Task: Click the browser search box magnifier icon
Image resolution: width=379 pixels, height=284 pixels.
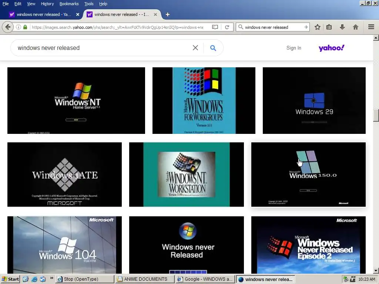Action: coord(241,27)
